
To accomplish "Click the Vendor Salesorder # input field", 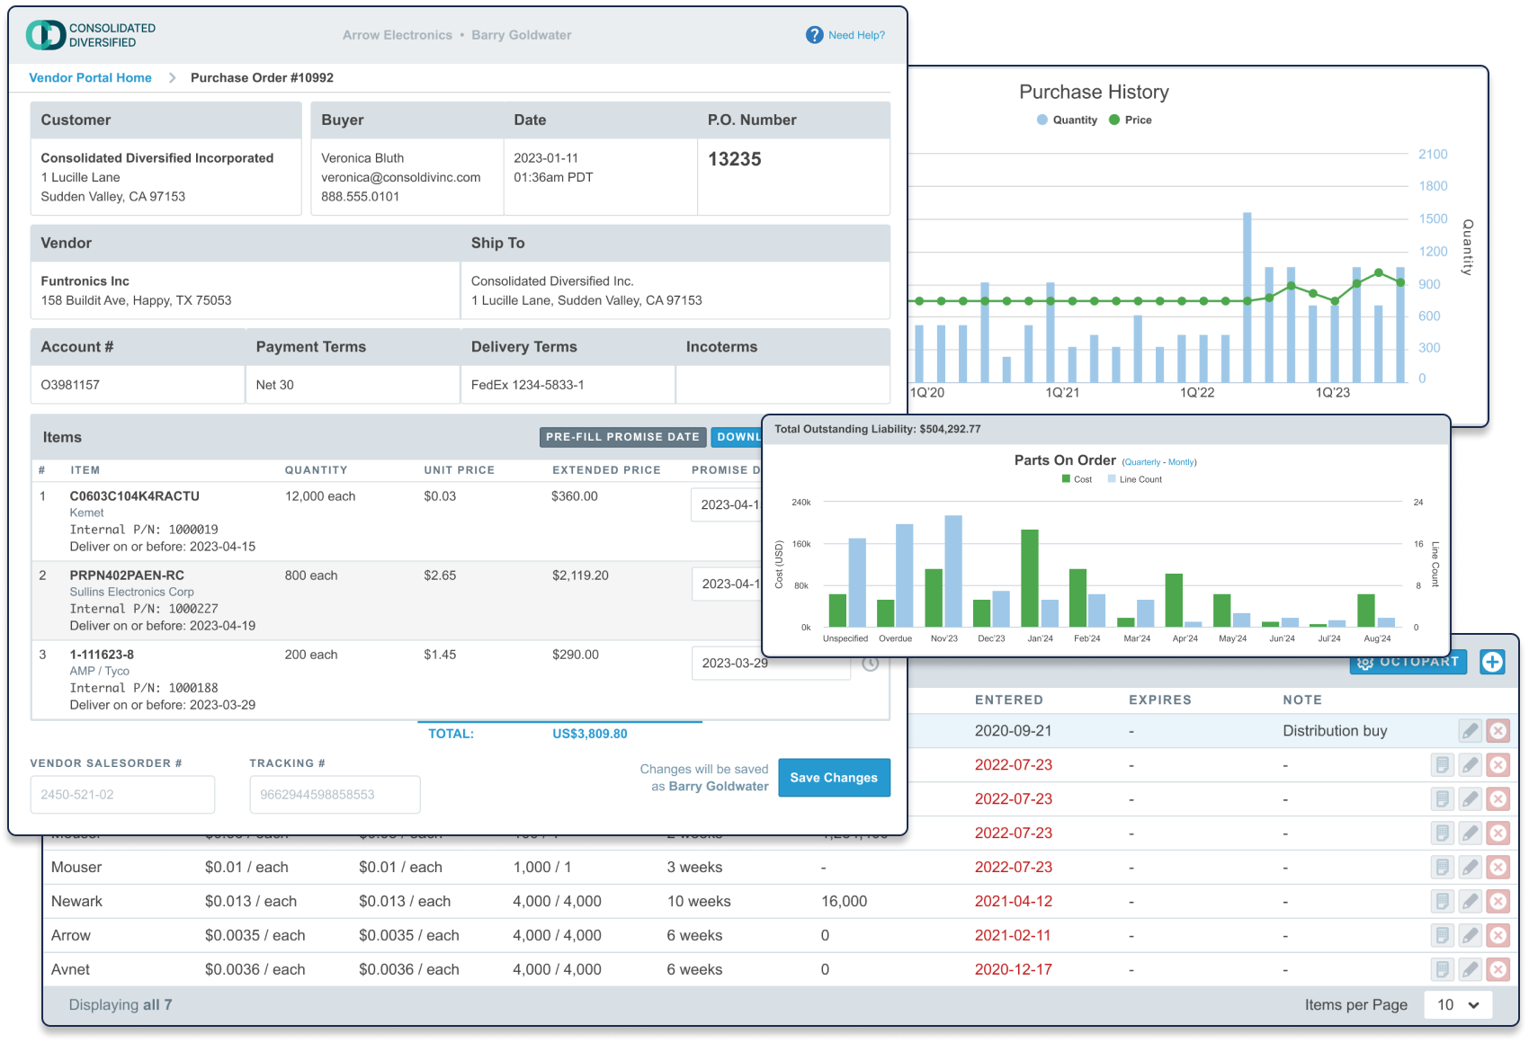I will pos(122,795).
